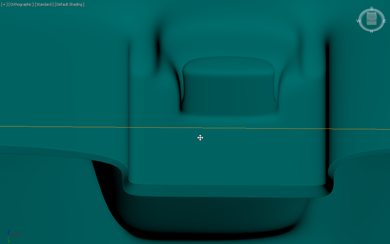Click the E compass letter on the ViewCube

[385, 21]
